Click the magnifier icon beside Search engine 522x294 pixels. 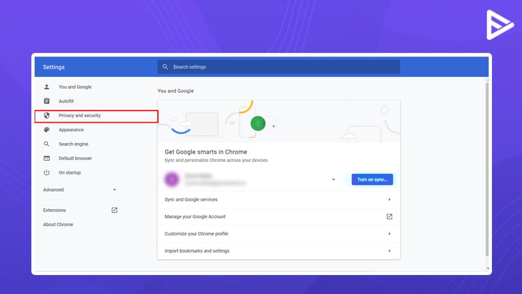[x=46, y=144]
